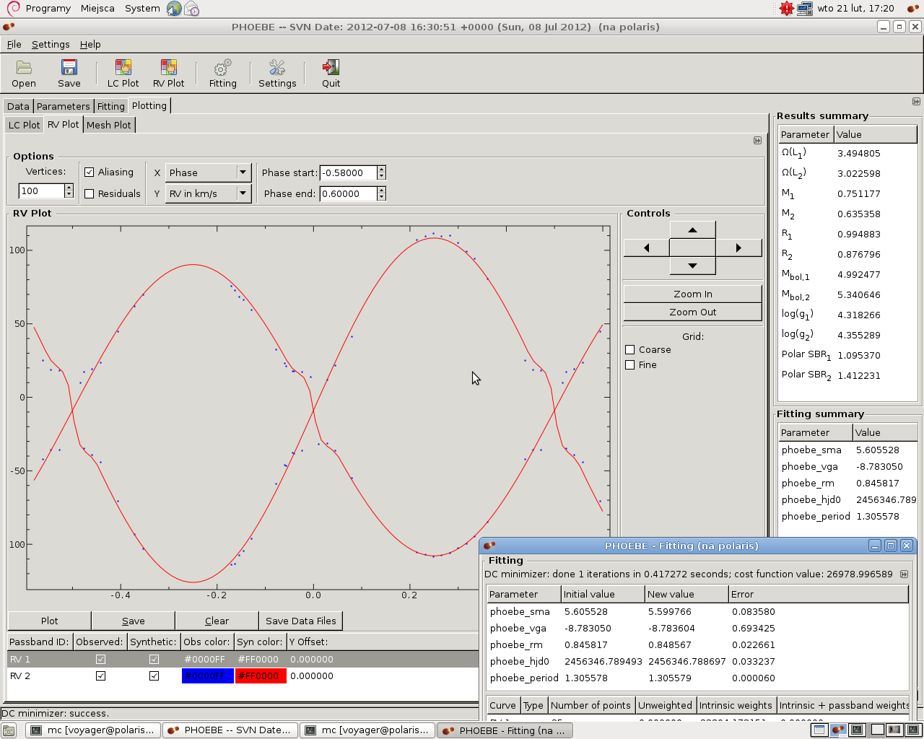Viewport: 924px width, 739px height.
Task: Enable the Residuals checkbox
Action: point(90,193)
